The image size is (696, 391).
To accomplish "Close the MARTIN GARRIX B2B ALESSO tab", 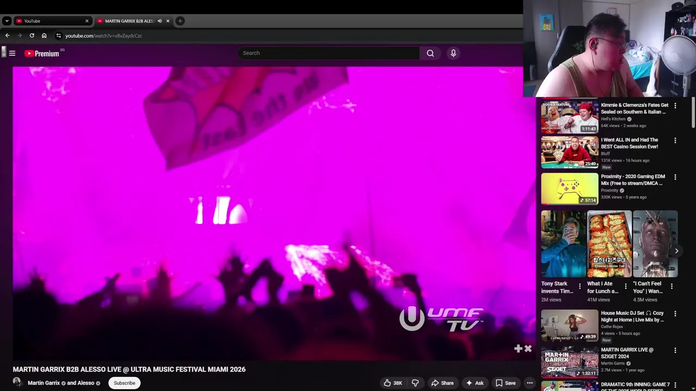I will 167,21.
